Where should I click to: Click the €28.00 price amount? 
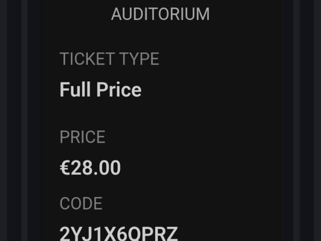(90, 168)
